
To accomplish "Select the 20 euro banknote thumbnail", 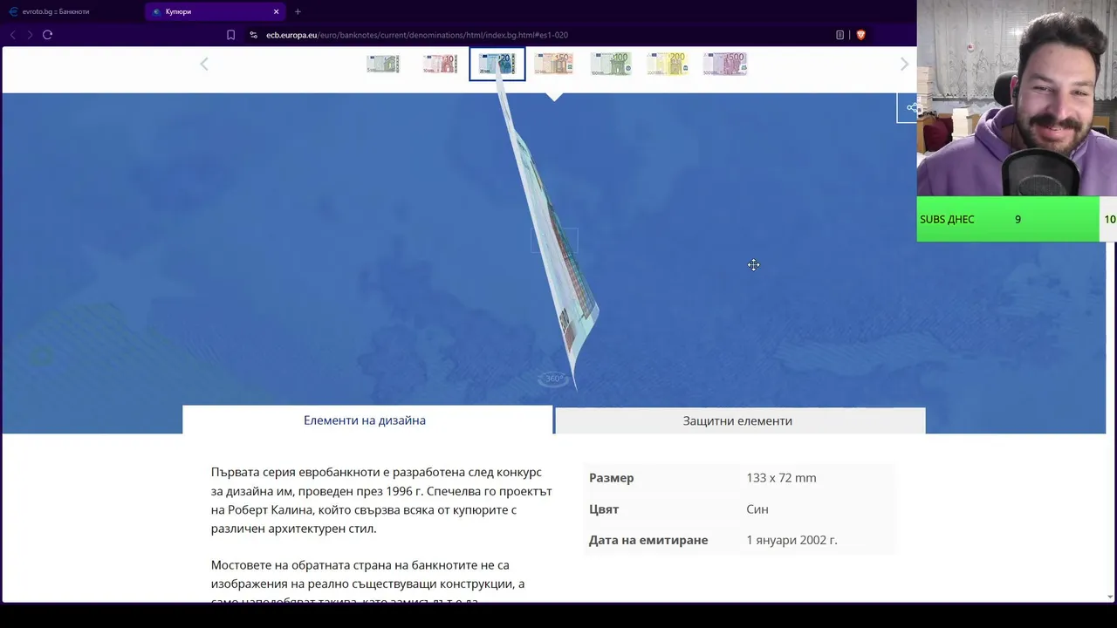I will tap(497, 64).
